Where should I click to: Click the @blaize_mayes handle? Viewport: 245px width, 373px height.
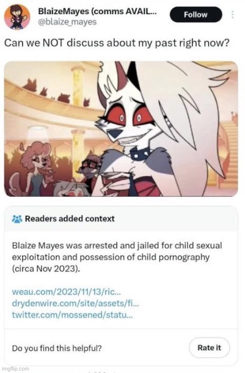(x=67, y=22)
